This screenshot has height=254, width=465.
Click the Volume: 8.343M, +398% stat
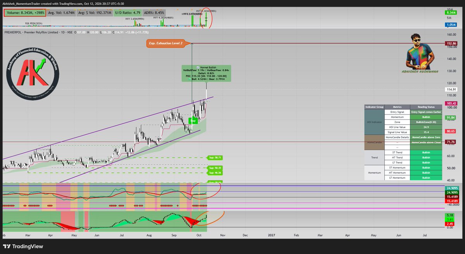[x=25, y=12]
